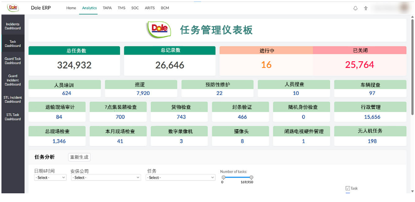Click the 数字录像机 value 3

[x=181, y=141]
